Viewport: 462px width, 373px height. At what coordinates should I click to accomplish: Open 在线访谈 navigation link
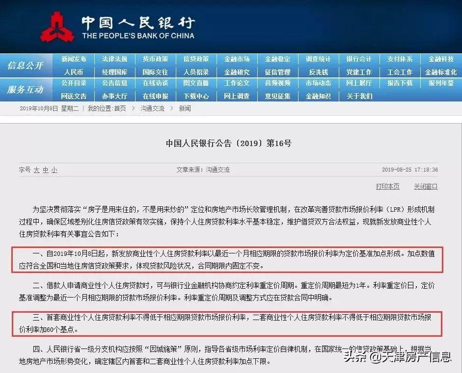(155, 83)
